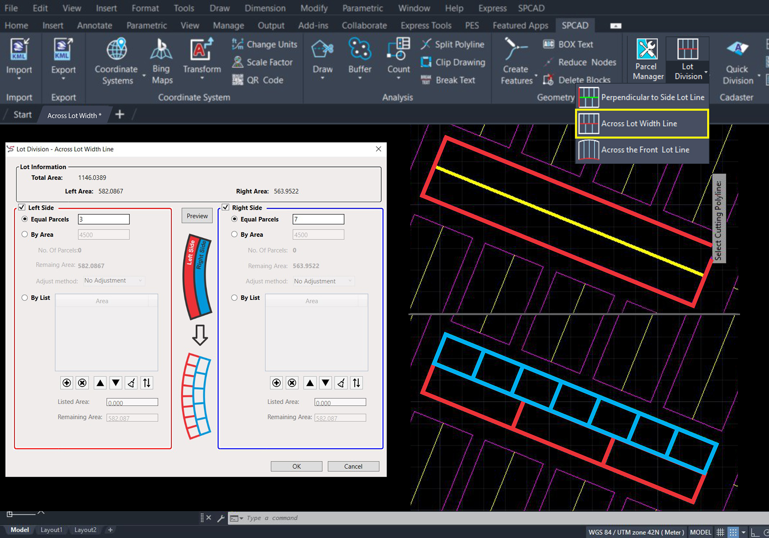Expand the Quick Division dropdown
769x538 pixels.
(759, 76)
